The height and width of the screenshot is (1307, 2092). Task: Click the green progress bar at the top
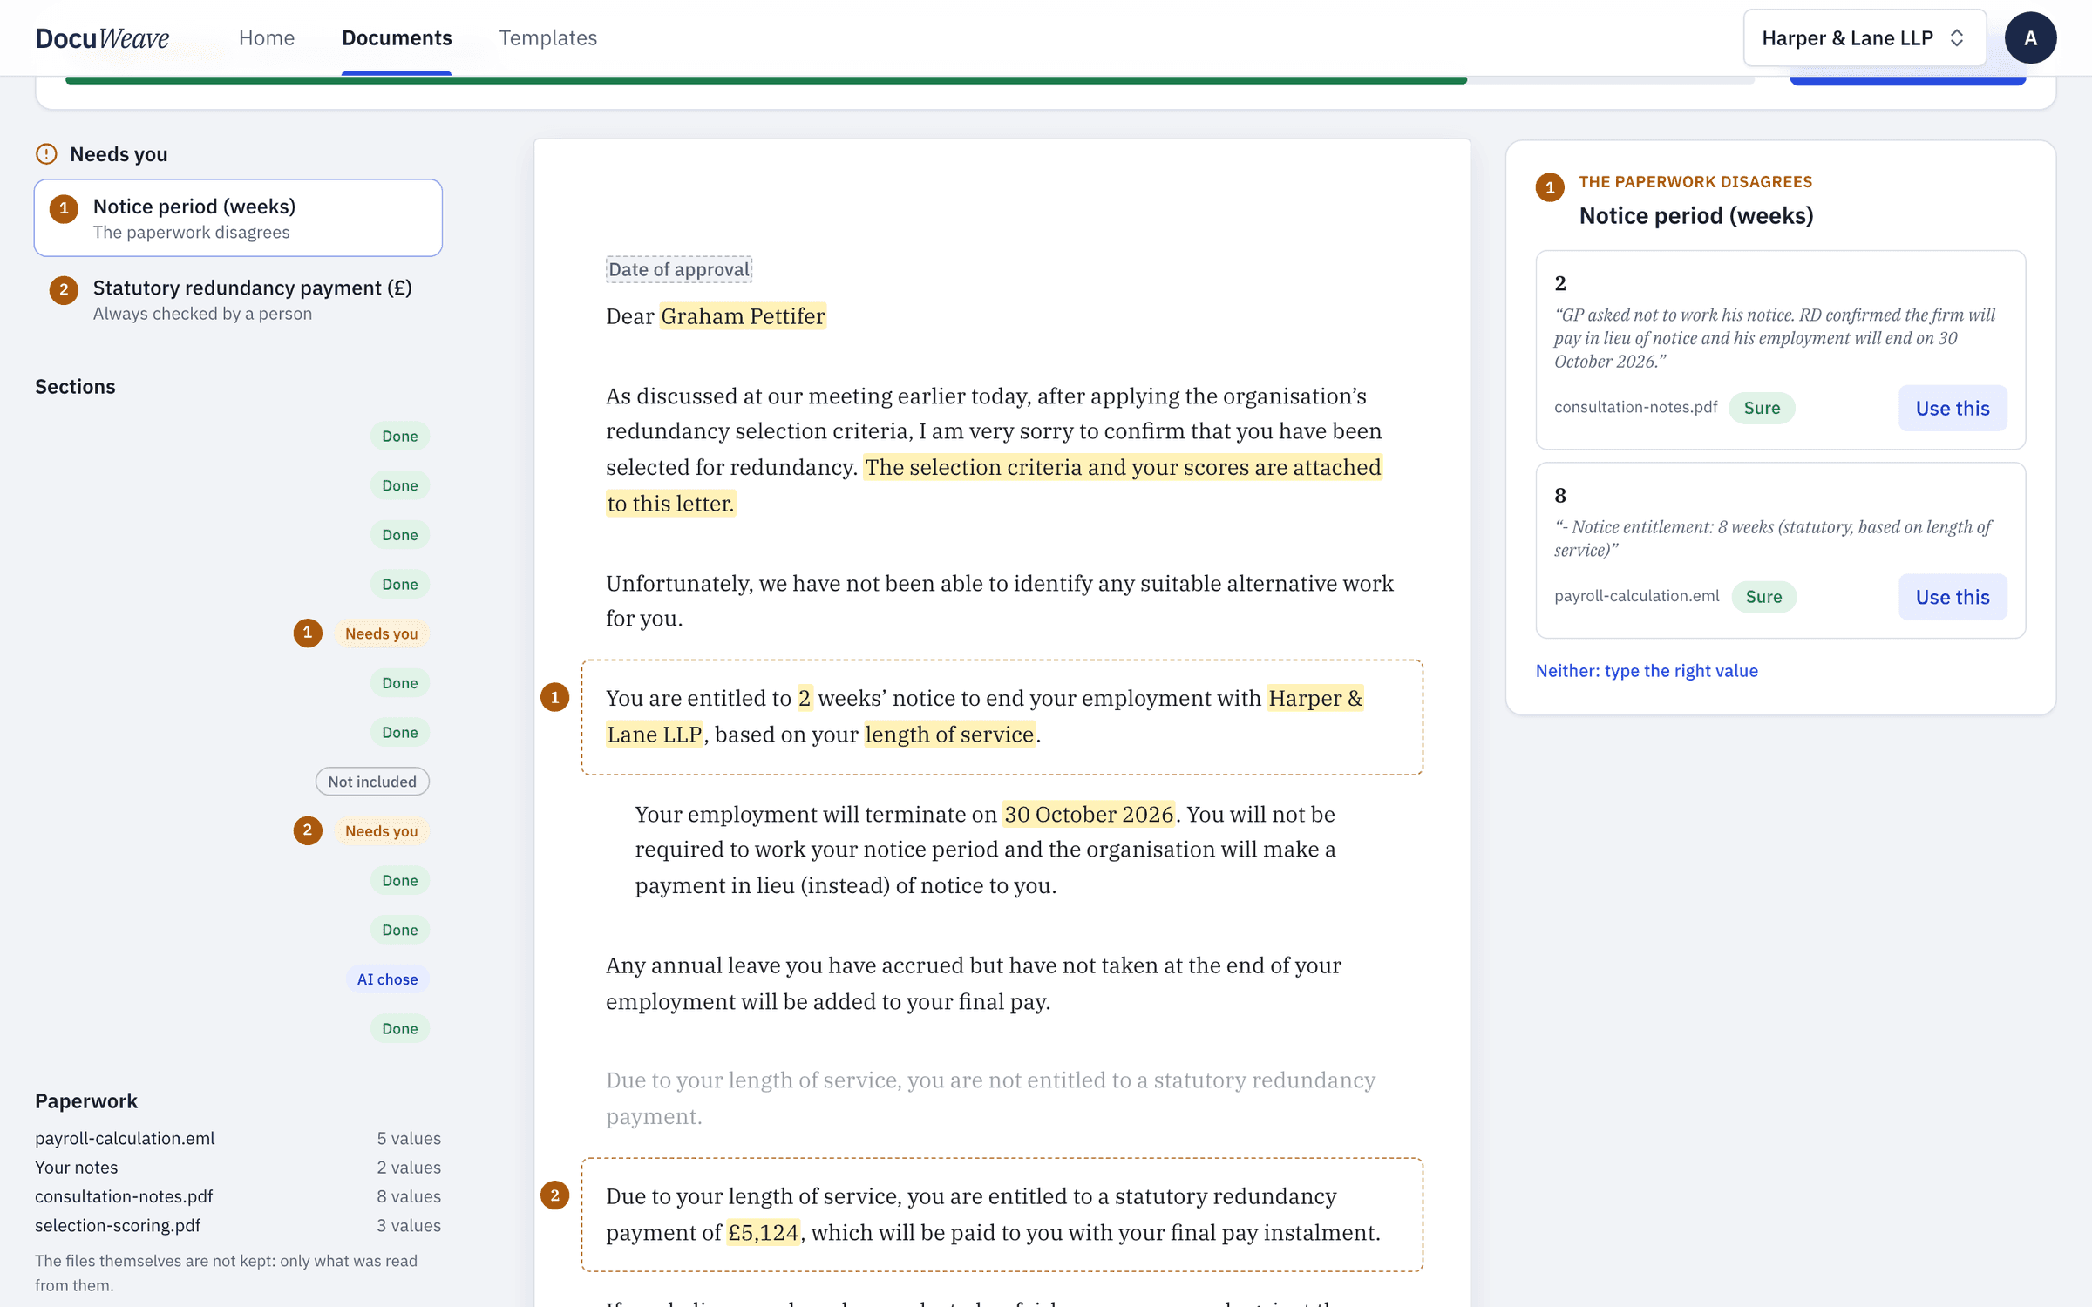(x=765, y=80)
